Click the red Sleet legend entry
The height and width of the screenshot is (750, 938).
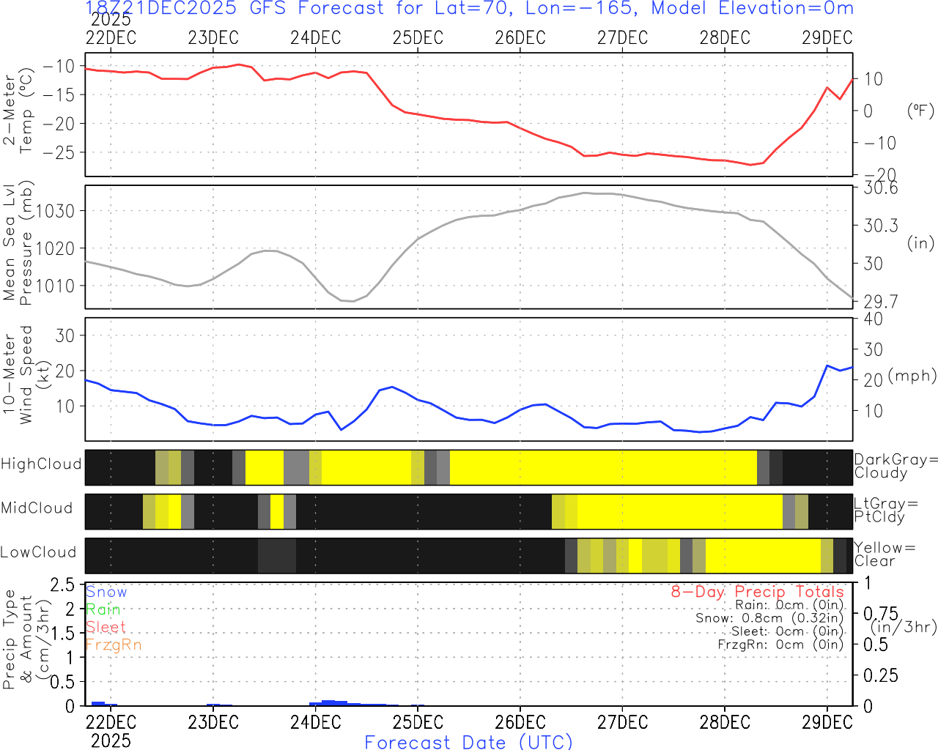coord(106,627)
